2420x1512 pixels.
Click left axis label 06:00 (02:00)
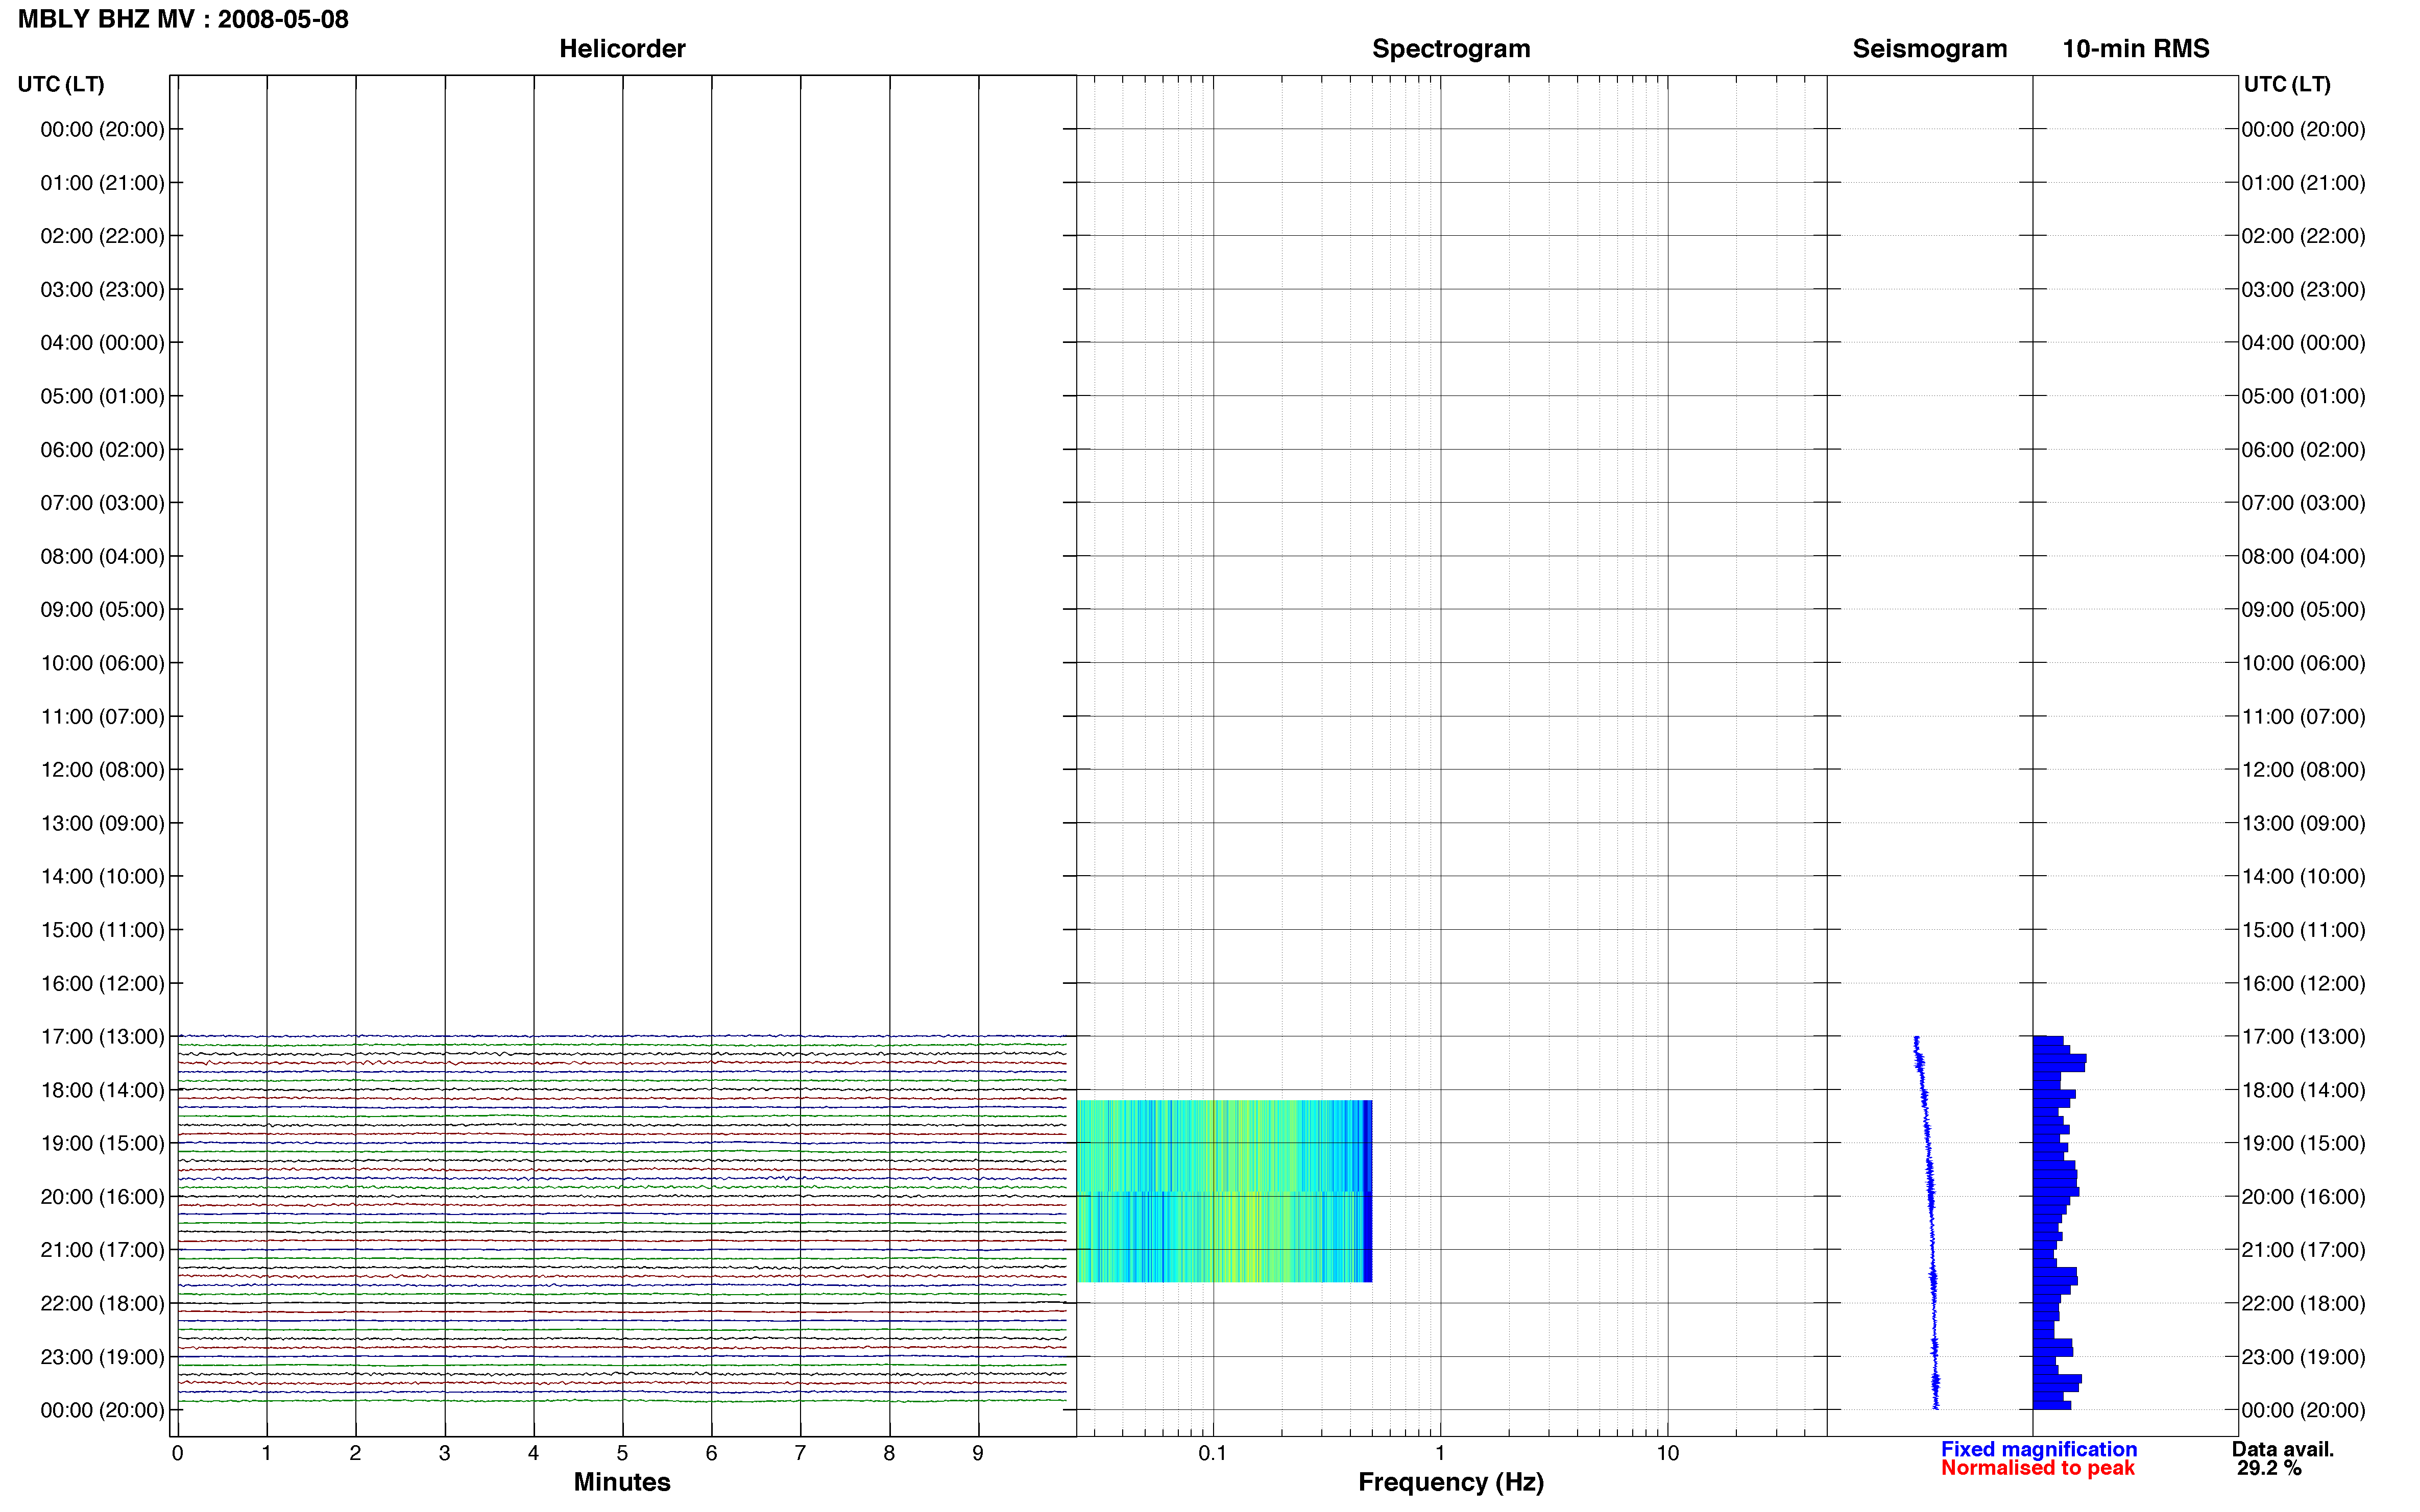102,450
